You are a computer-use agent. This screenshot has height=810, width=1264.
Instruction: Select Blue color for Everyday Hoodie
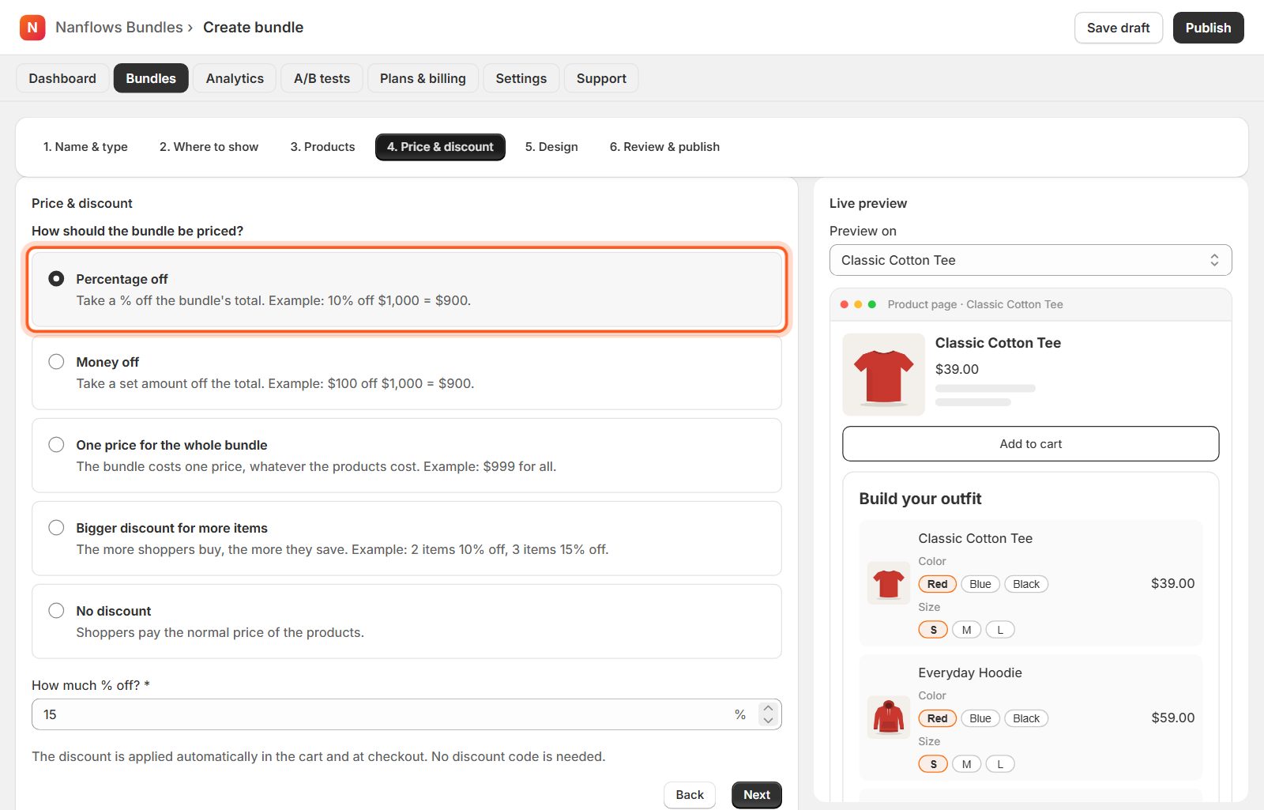(x=980, y=718)
